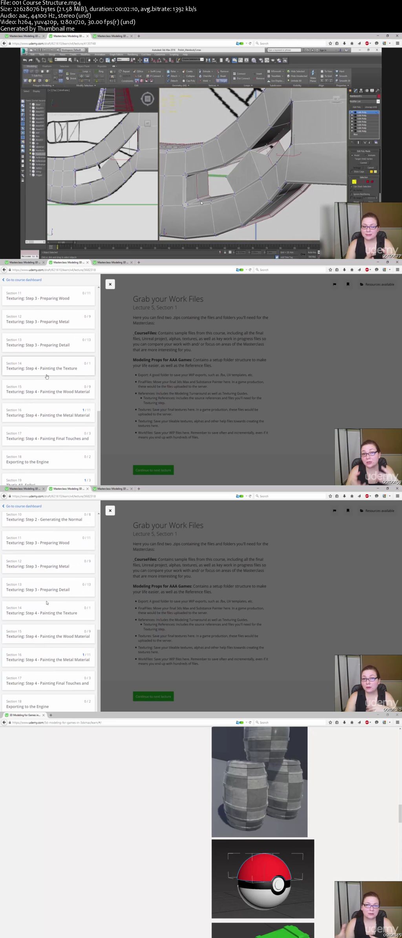Click Attach in the Geometry ribbon panel
The image size is (402, 938).
tap(172, 76)
